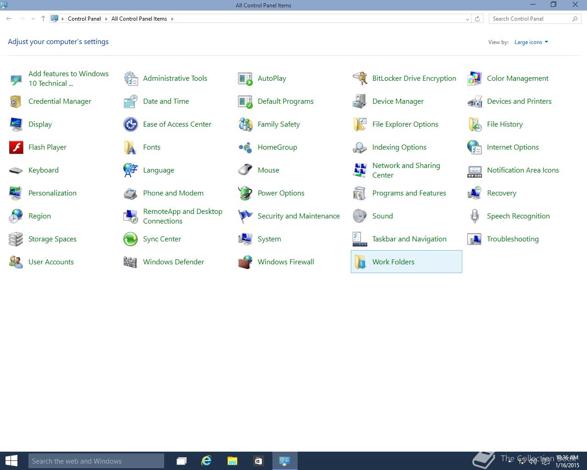Expand the View by Large icons dropdown

[531, 42]
